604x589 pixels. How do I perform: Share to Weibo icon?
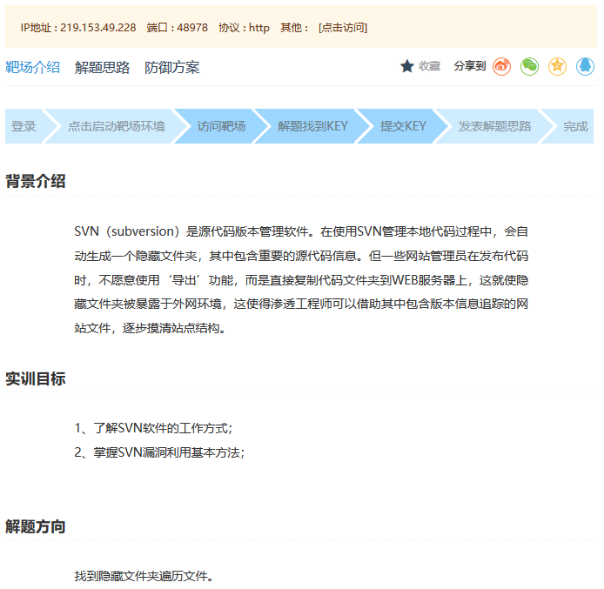tap(501, 66)
